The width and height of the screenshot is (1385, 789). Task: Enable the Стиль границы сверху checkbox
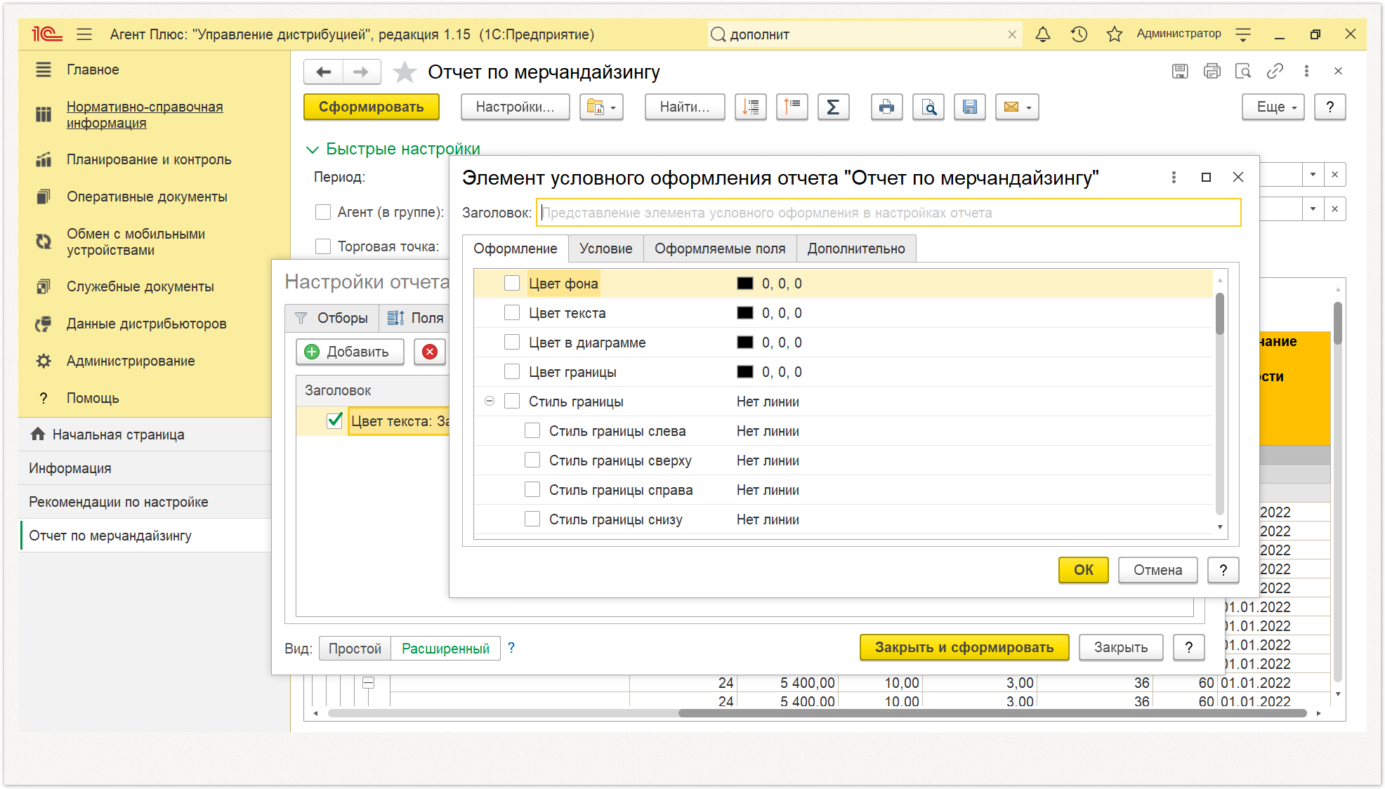pos(532,460)
